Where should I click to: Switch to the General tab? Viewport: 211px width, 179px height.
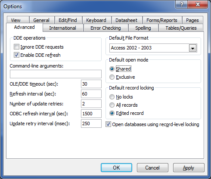(x=41, y=20)
